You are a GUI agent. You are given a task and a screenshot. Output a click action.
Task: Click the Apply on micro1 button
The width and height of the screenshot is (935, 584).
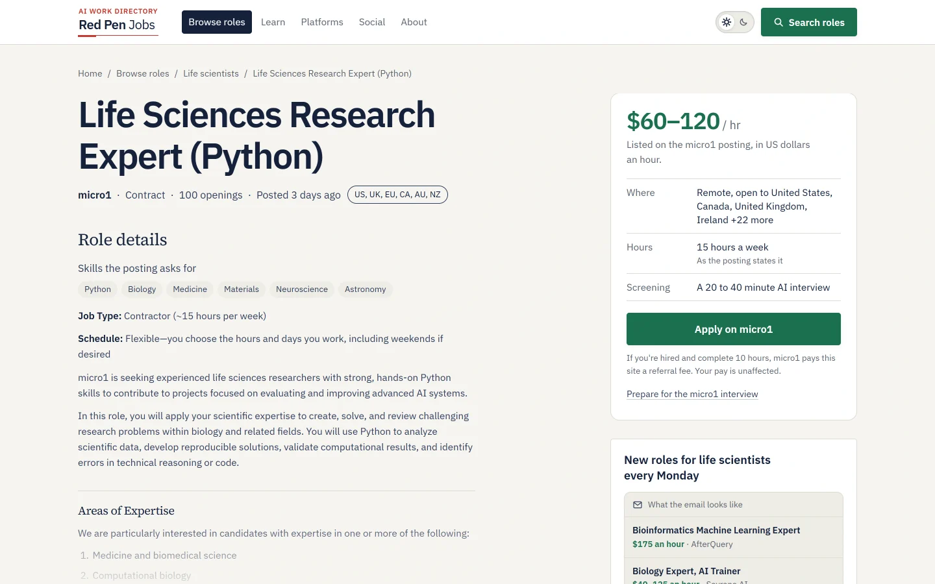pyautogui.click(x=734, y=329)
